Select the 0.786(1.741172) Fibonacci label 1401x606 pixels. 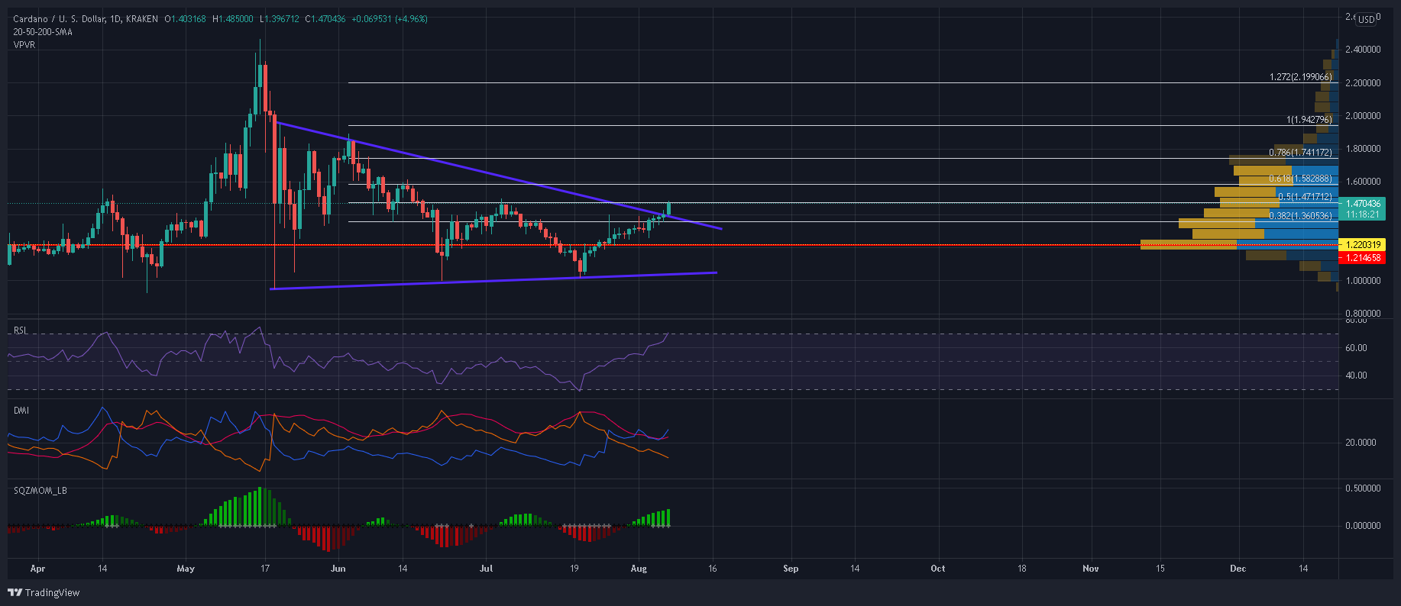pos(1300,153)
